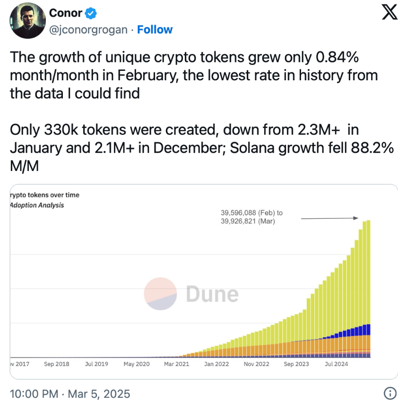
Task: Click the blue segment of the last bar
Action: click(368, 330)
